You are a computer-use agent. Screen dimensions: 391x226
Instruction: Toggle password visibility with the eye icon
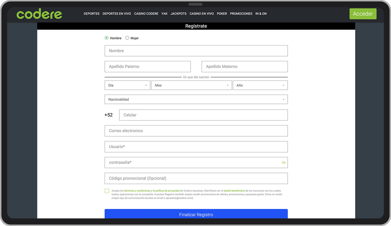[x=284, y=162]
